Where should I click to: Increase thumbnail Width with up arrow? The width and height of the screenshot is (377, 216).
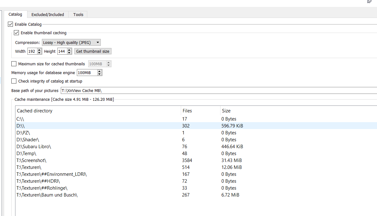(x=39, y=50)
